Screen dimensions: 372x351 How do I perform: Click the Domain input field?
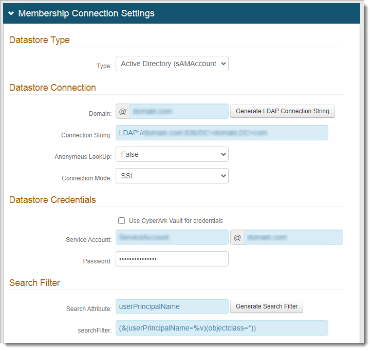(179, 111)
